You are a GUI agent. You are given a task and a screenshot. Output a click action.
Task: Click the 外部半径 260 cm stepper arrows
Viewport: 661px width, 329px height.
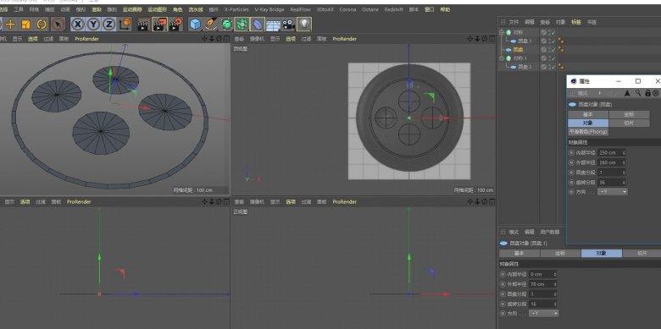click(624, 162)
